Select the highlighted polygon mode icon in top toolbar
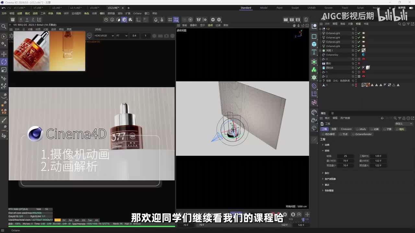 124,20
